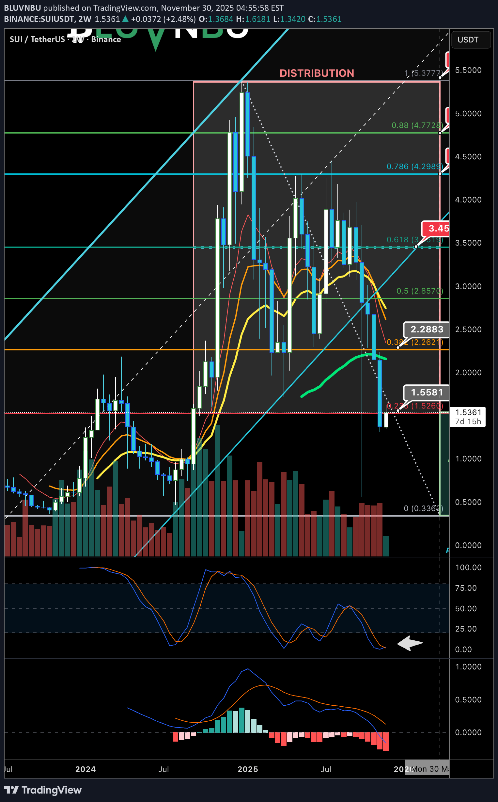This screenshot has height=802, width=498.
Task: Select the red 3.45 price callout
Action: pos(437,228)
